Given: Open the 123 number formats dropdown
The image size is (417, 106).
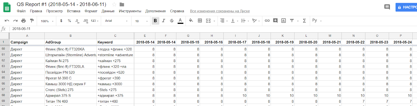Looking at the screenshot, I should [x=95, y=21].
